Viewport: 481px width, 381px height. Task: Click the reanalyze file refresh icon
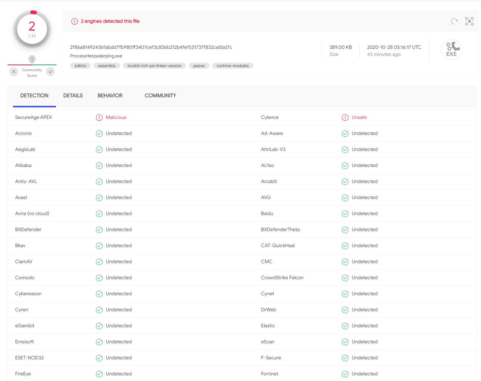[454, 21]
